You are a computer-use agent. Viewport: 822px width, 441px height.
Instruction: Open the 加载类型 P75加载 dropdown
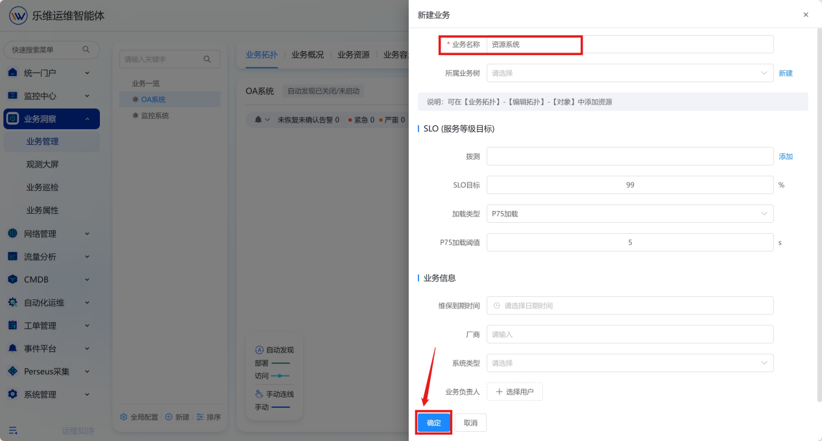tap(630, 214)
